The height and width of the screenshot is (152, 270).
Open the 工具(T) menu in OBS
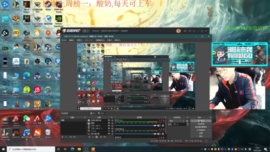pos(109,40)
